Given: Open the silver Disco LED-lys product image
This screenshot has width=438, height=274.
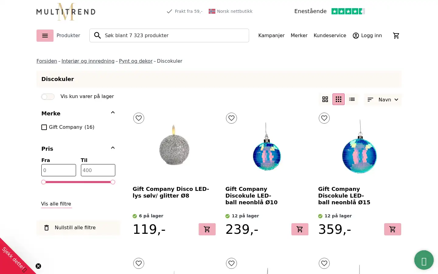Looking at the screenshot, I should pyautogui.click(x=174, y=146).
